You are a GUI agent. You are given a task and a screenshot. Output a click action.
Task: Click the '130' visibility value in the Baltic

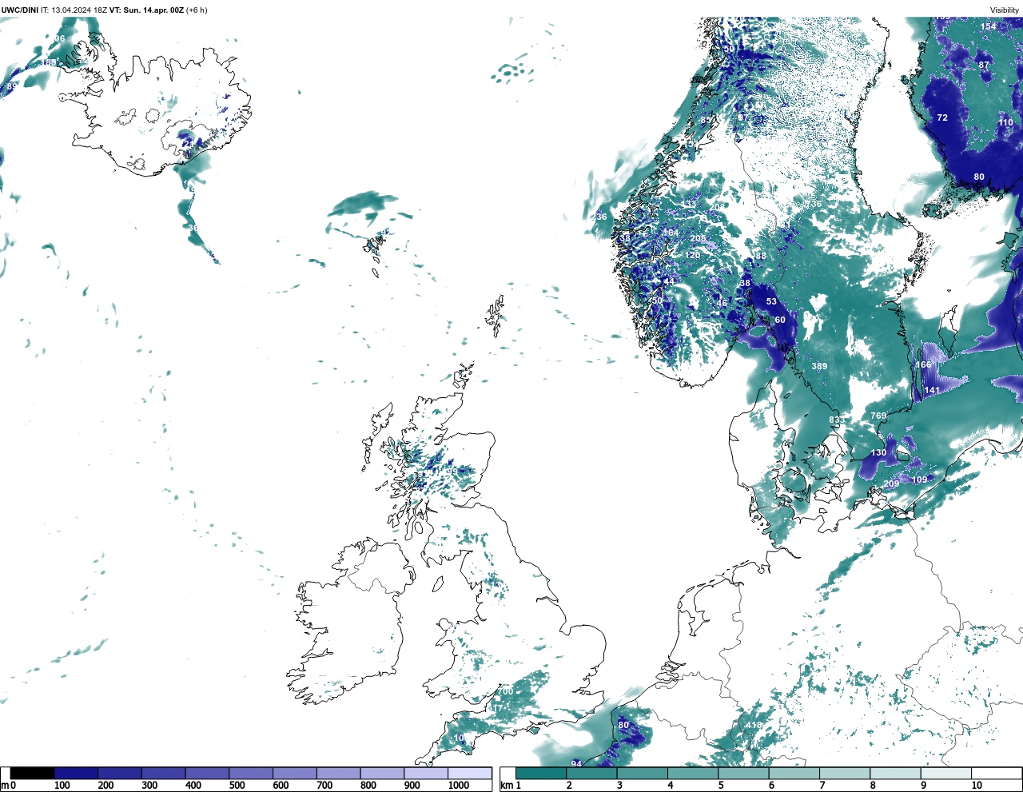(x=878, y=452)
